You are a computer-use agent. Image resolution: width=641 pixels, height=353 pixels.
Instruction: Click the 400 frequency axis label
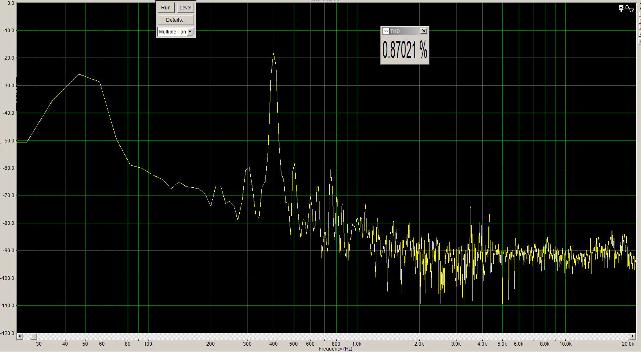pos(274,344)
